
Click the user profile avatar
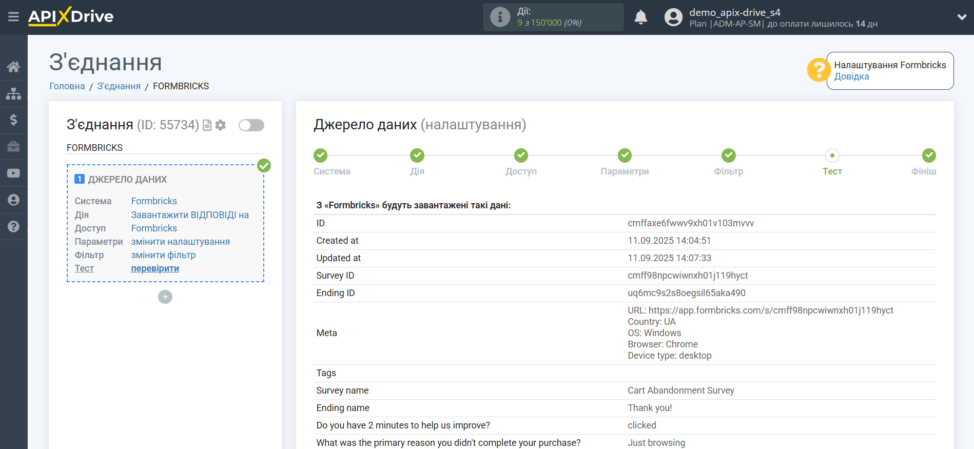tap(673, 17)
